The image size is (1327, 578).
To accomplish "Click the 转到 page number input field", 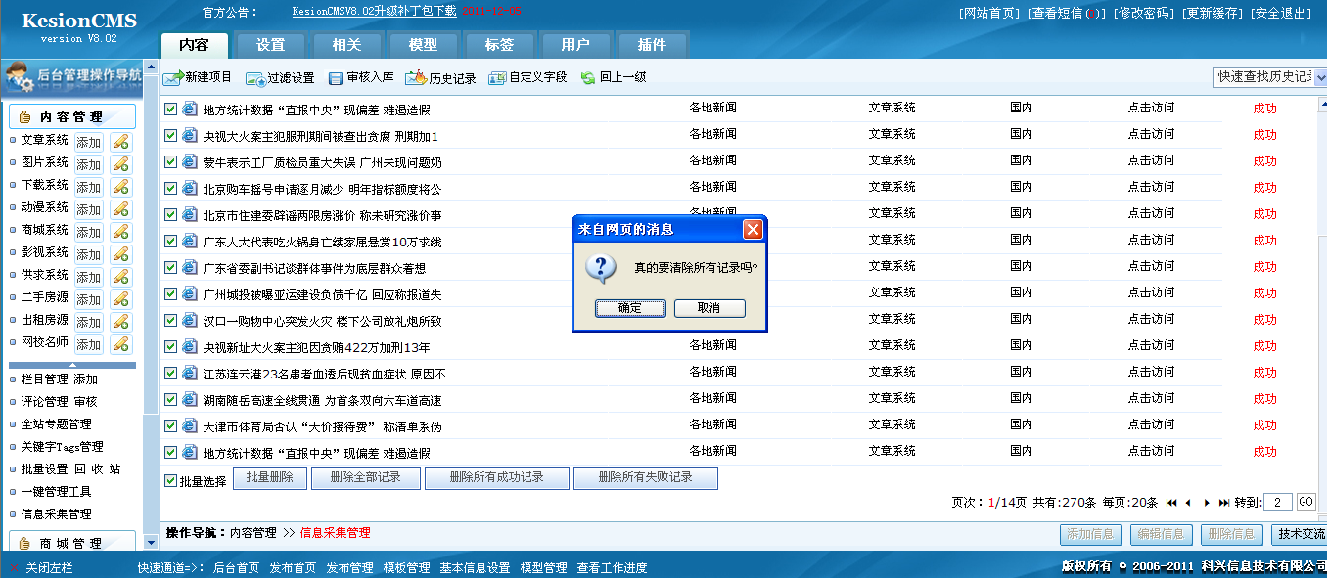I will tap(1278, 502).
